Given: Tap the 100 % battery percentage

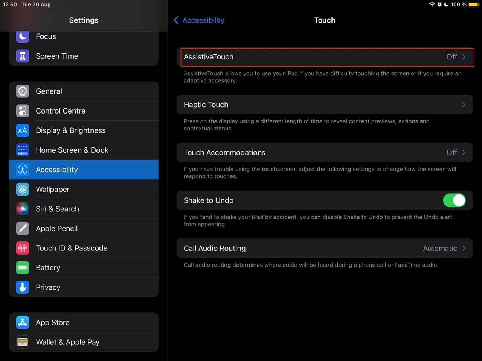Looking at the screenshot, I should pos(459,5).
